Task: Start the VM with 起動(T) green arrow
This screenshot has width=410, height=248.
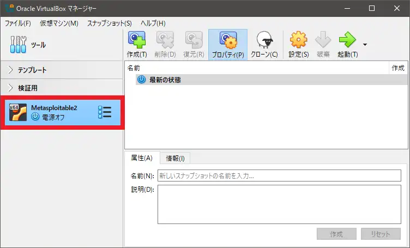Action: [x=347, y=40]
